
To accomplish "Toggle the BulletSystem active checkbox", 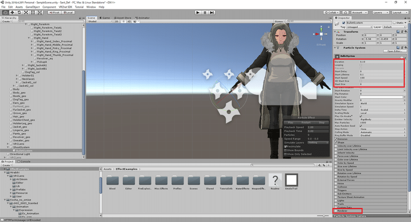I will pos(344,23).
